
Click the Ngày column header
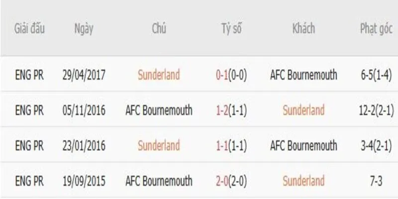[x=84, y=28]
